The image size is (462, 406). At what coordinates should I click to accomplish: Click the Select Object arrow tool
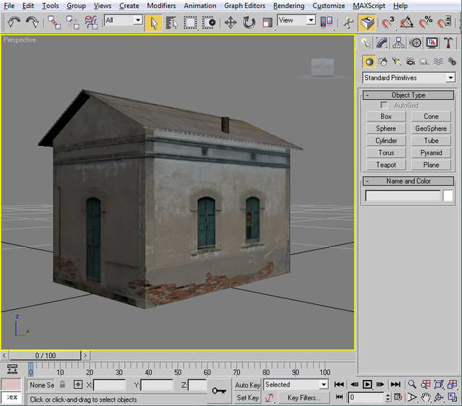pyautogui.click(x=154, y=22)
